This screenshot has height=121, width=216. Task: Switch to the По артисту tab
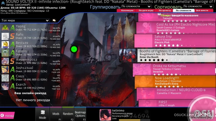(165, 10)
